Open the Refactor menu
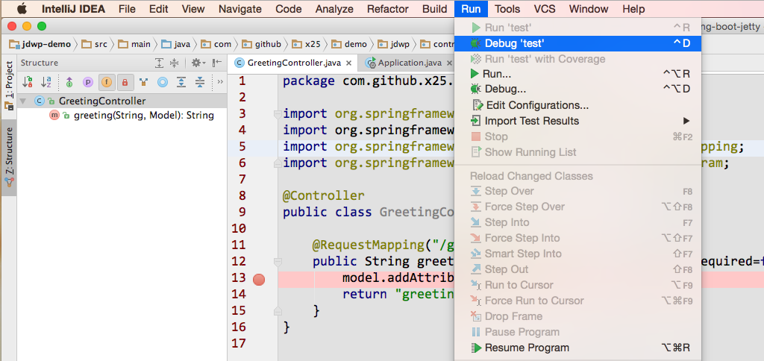Image resolution: width=764 pixels, height=361 pixels. 388,9
